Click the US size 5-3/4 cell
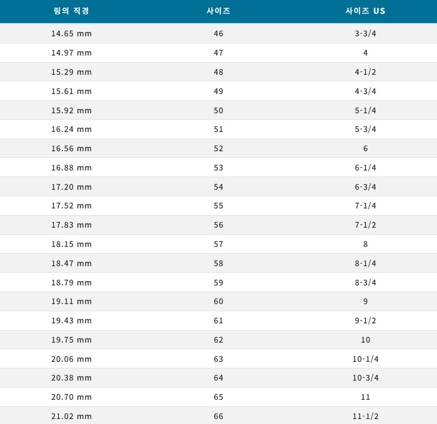The image size is (437, 424). pos(365,129)
